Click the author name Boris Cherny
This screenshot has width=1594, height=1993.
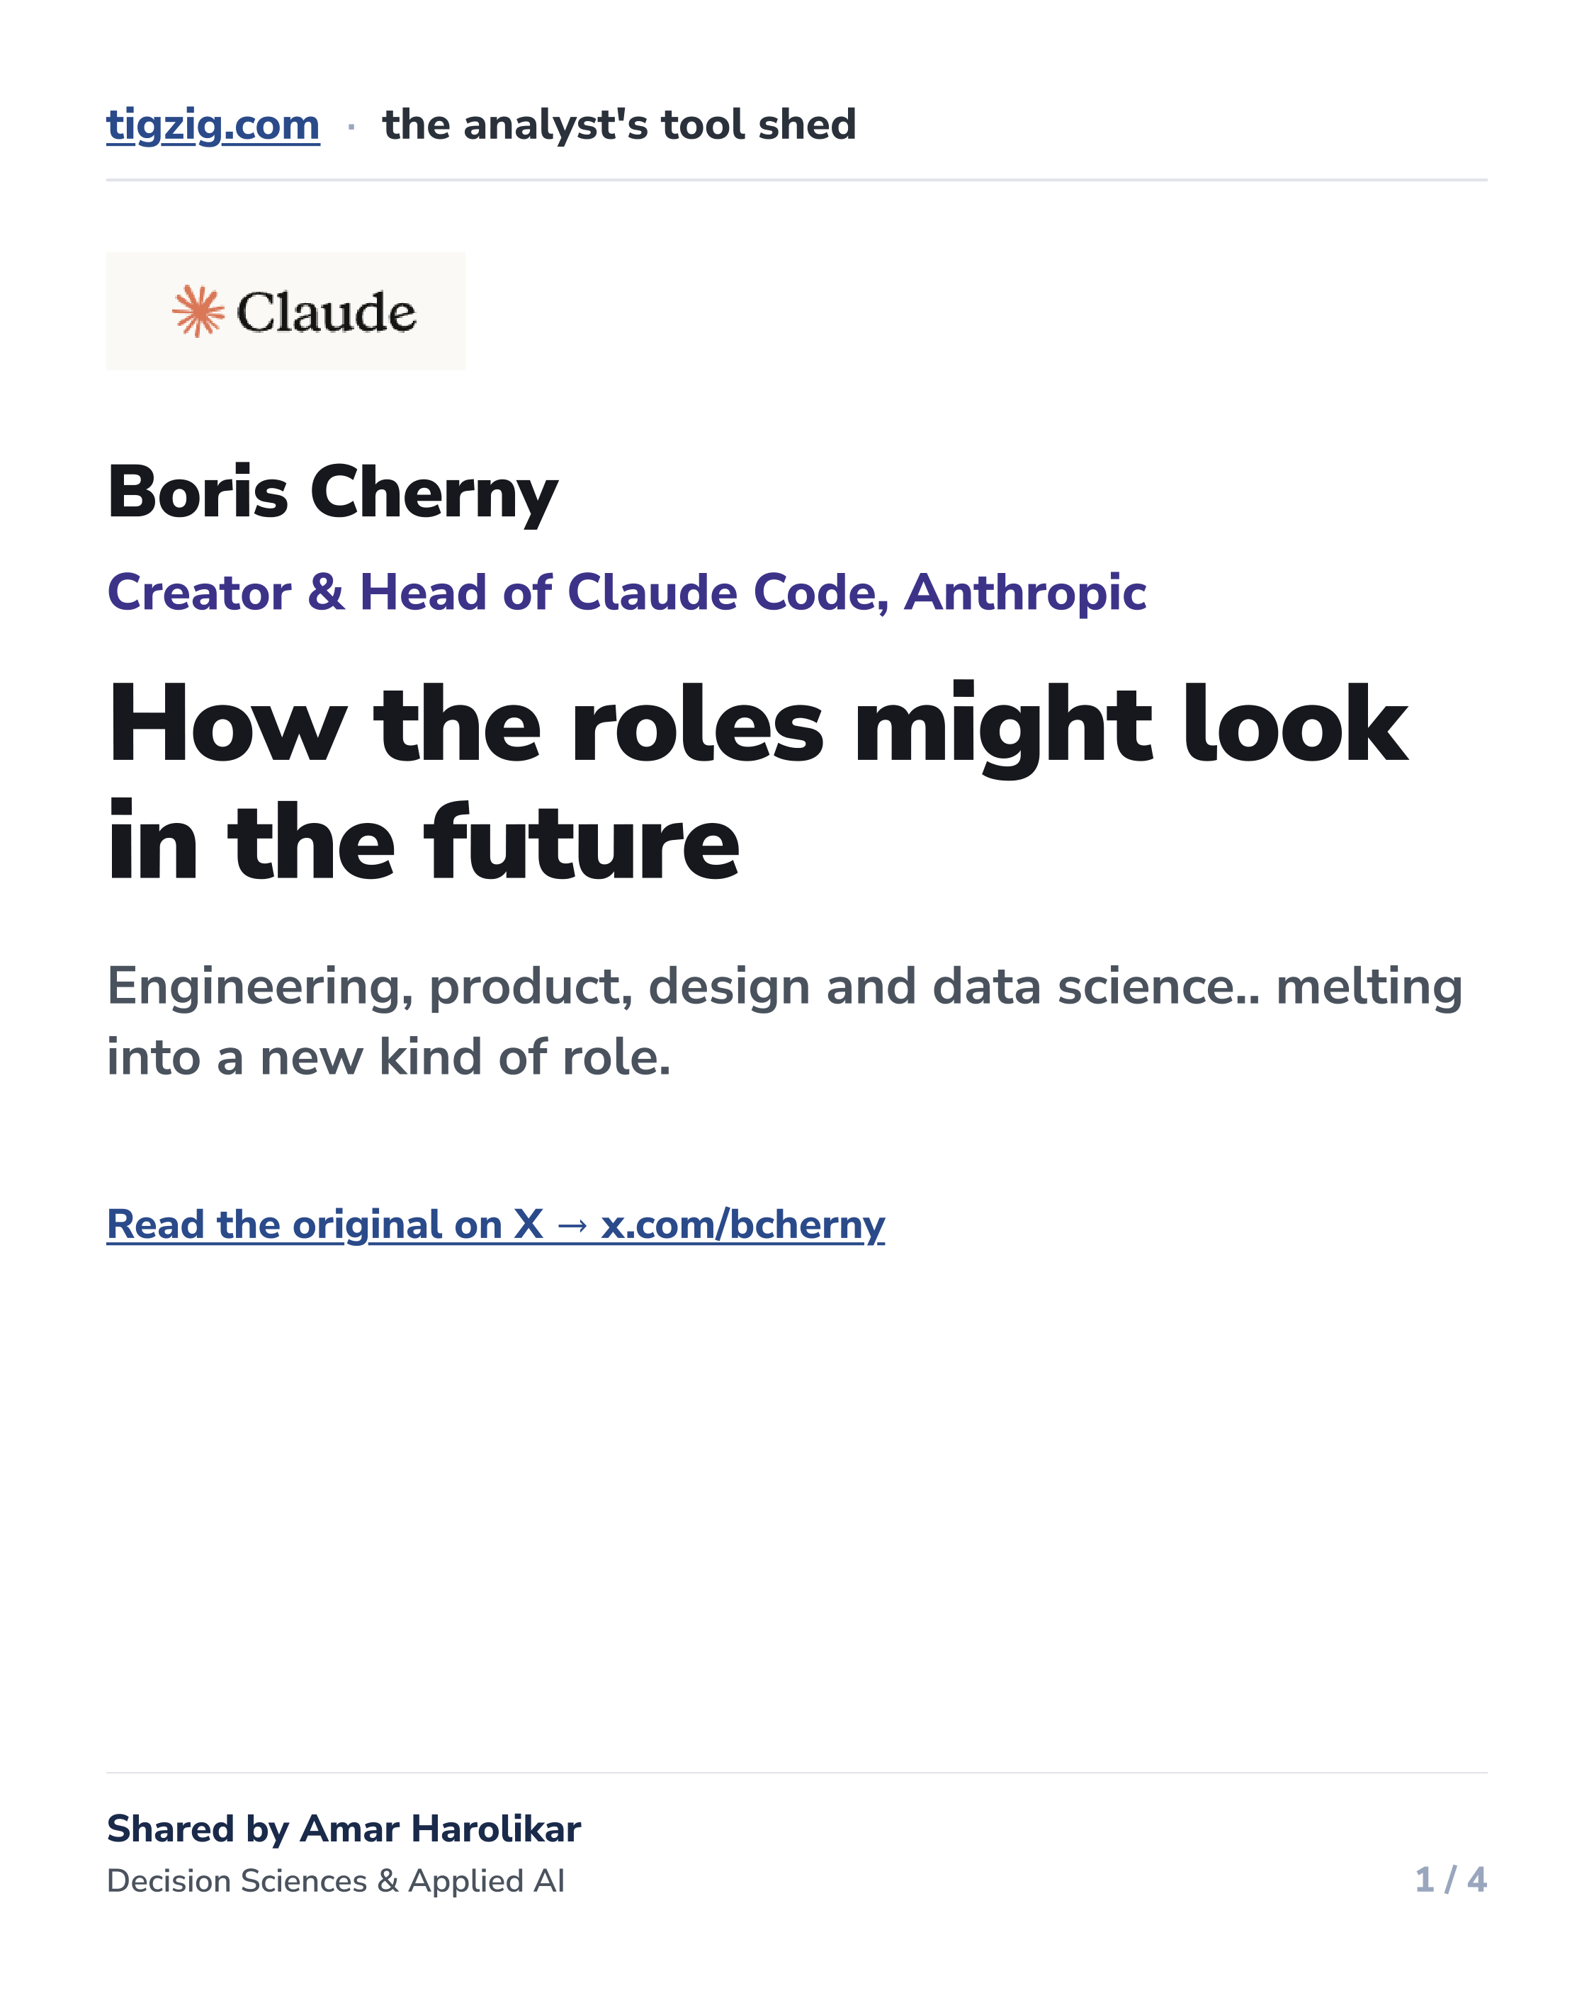tap(333, 493)
